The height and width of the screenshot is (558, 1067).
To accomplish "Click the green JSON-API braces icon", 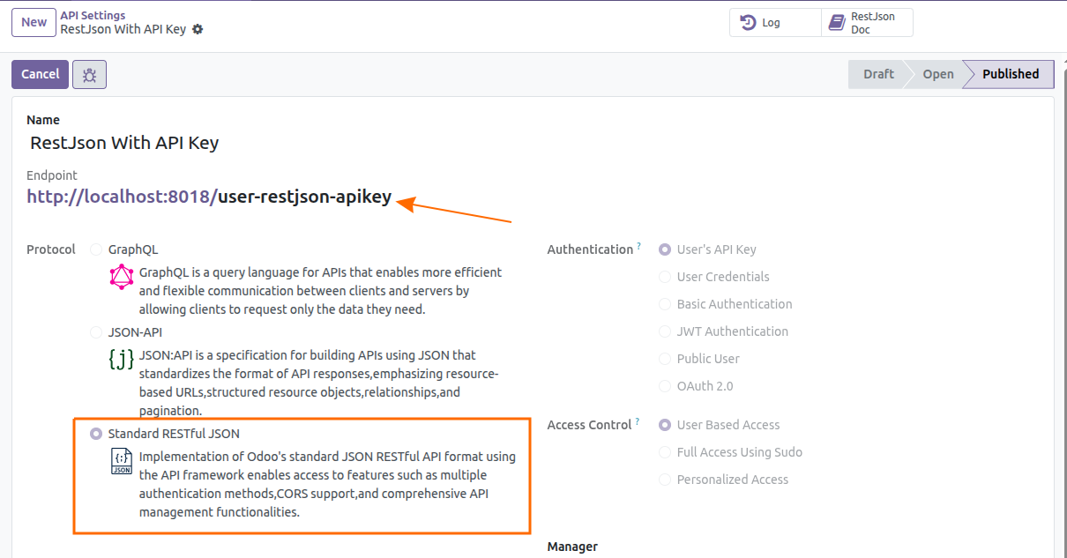I will point(122,359).
